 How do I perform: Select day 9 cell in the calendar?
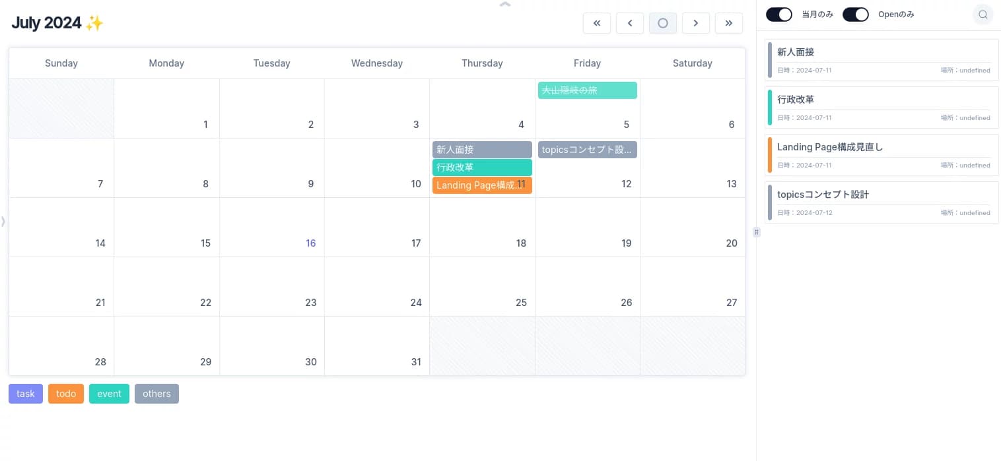pos(271,168)
